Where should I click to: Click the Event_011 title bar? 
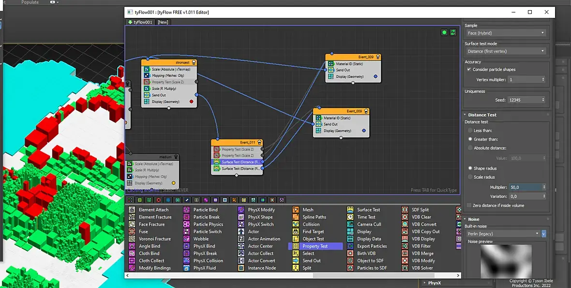[x=237, y=142]
